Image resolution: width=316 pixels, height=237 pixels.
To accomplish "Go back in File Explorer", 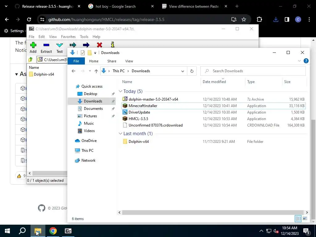I will pos(73,71).
